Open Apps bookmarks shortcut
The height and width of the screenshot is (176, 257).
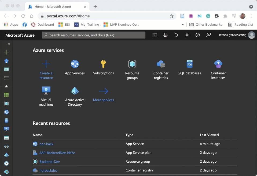(x=11, y=25)
